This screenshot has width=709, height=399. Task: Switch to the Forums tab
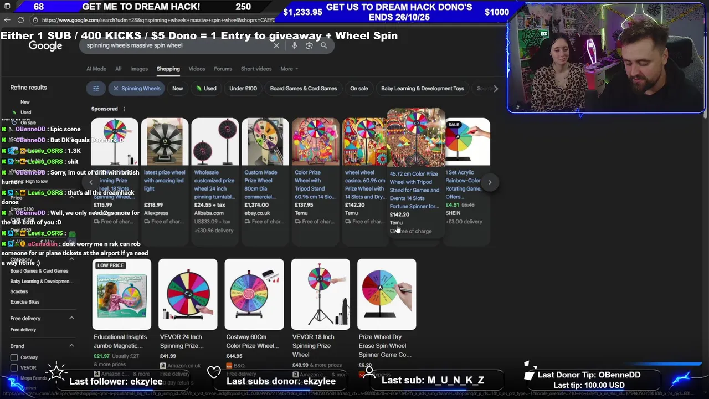click(223, 69)
